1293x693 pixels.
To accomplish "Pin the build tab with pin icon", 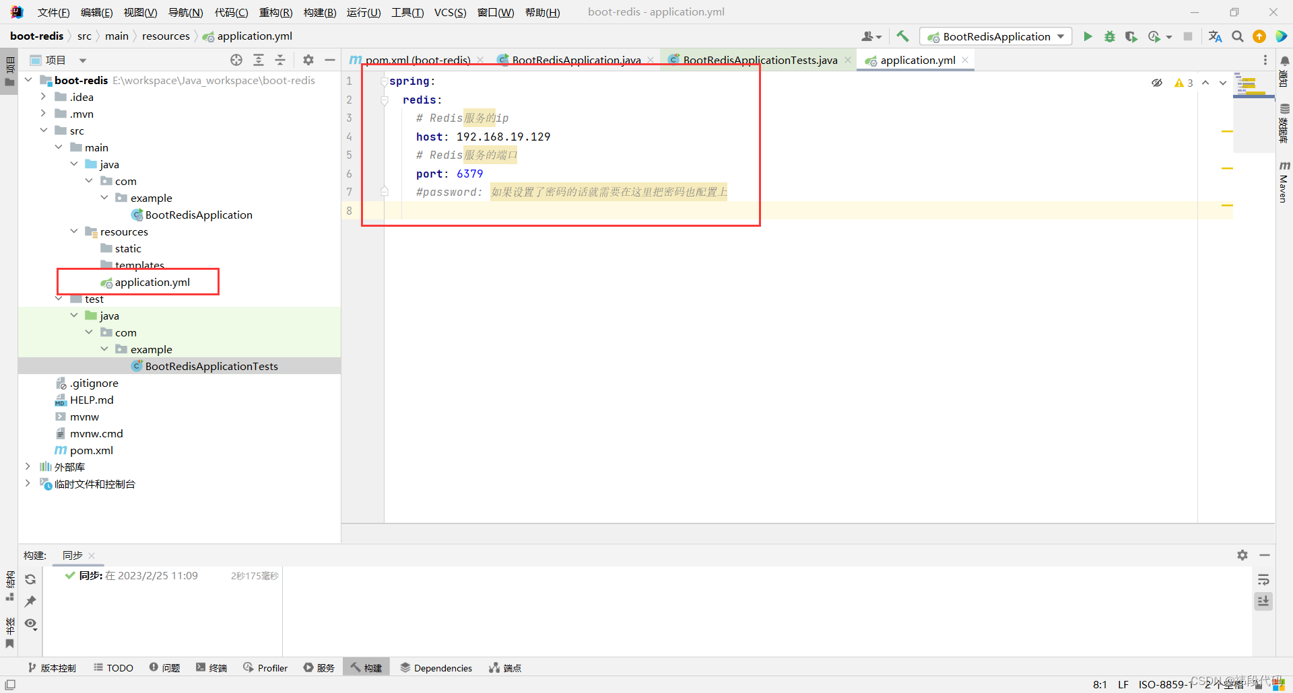I will click(30, 601).
